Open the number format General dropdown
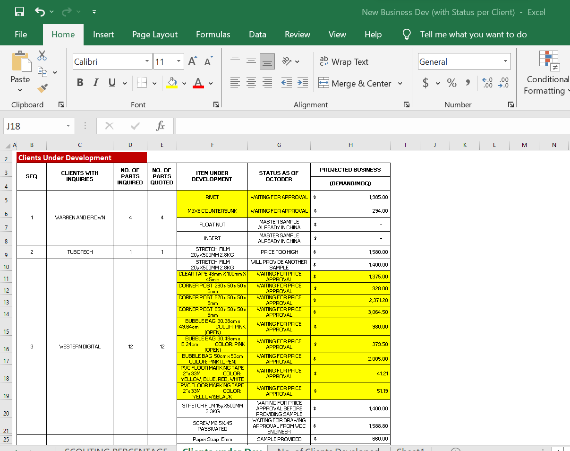The height and width of the screenshot is (451, 570). tap(505, 61)
